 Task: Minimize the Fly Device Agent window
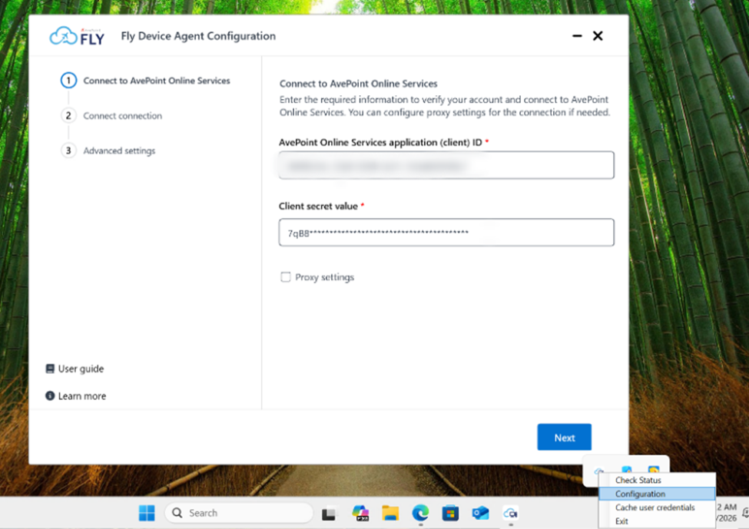tap(577, 36)
